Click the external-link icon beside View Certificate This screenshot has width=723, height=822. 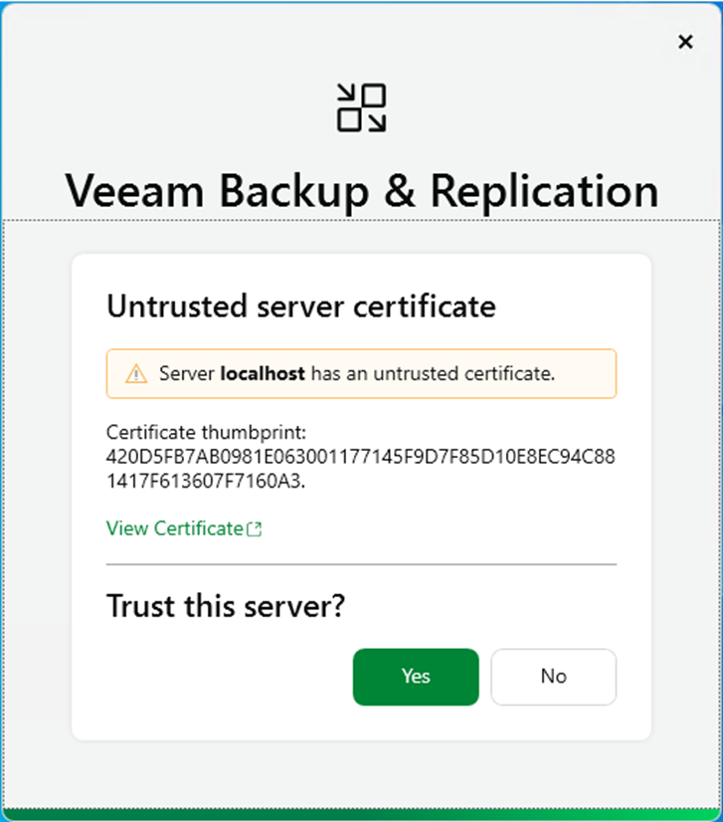pyautogui.click(x=255, y=529)
